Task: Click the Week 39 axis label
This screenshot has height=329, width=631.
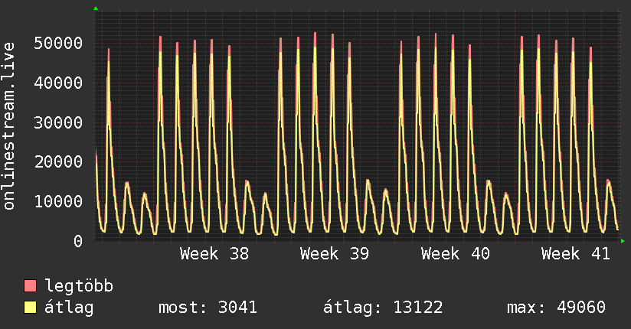Action: [335, 254]
